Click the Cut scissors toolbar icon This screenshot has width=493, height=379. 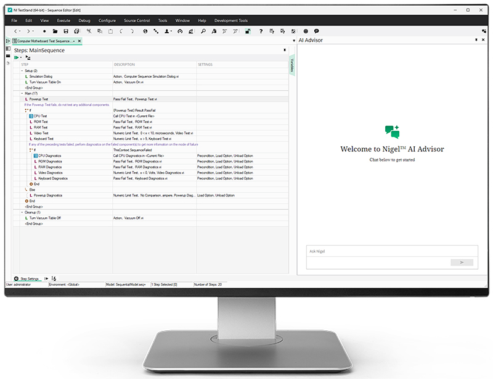pyautogui.click(x=89, y=31)
